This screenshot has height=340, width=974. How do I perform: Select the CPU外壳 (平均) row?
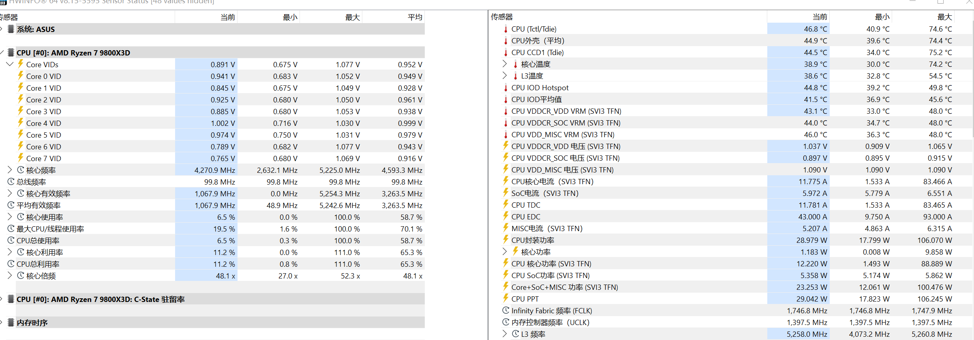point(730,40)
